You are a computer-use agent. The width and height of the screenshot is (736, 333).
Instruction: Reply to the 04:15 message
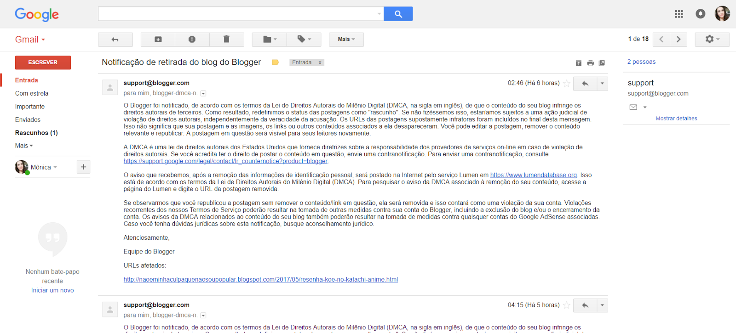coord(585,305)
